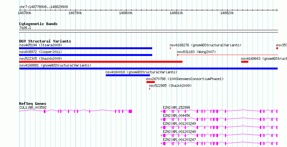Select the nsv831183 (Wong2007) label
Screen dimensions: 287x147
tap(196, 52)
